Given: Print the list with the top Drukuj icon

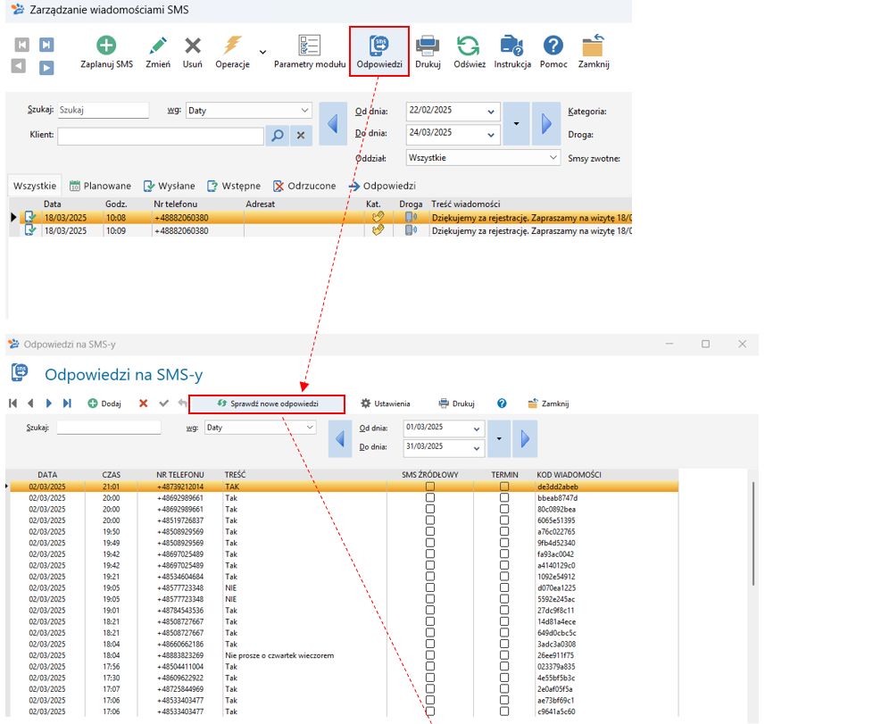Looking at the screenshot, I should pyautogui.click(x=428, y=53).
